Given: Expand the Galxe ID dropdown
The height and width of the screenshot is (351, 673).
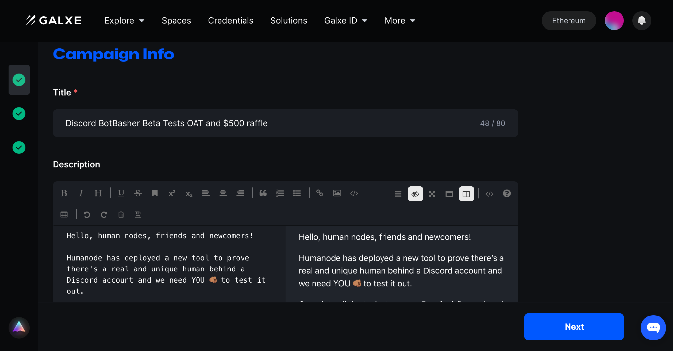Looking at the screenshot, I should (346, 21).
